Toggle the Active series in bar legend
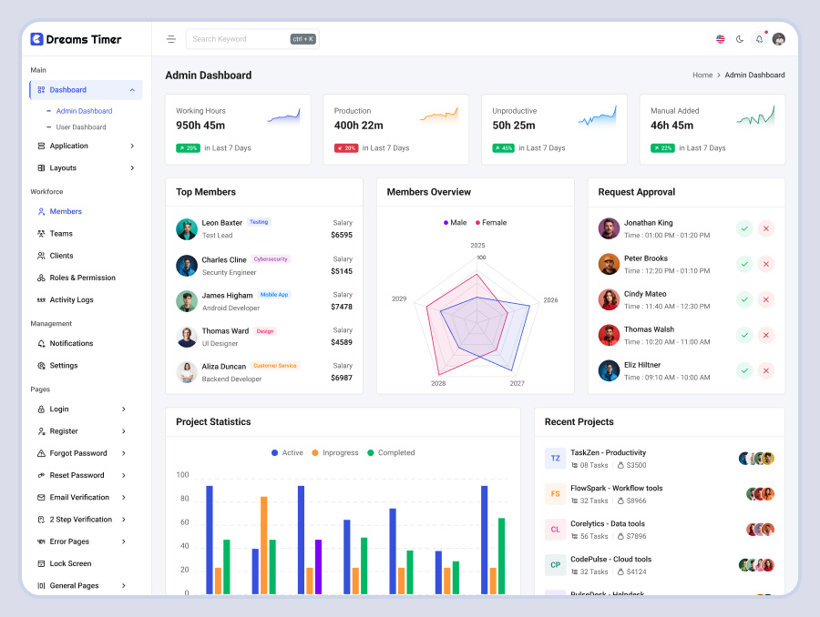The height and width of the screenshot is (617, 820). (x=287, y=453)
